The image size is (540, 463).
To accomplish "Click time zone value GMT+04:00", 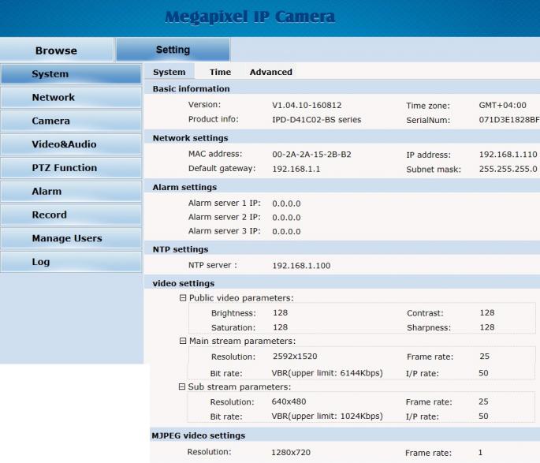I will pyautogui.click(x=502, y=105).
